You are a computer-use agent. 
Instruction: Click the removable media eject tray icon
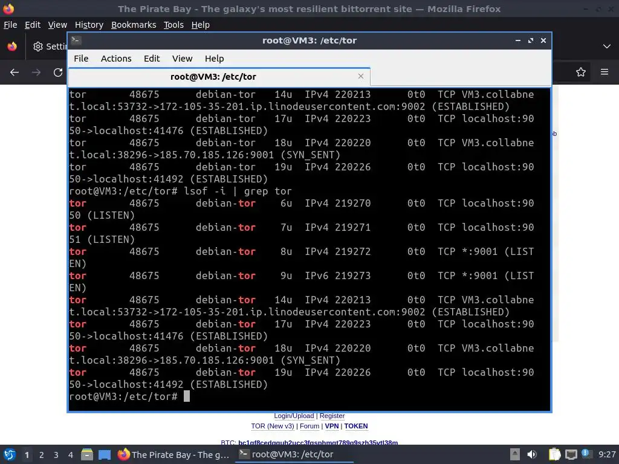(x=515, y=454)
